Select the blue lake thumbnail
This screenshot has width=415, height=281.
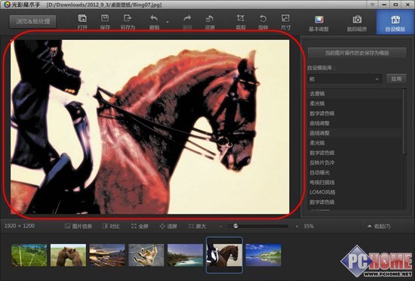[263, 255]
